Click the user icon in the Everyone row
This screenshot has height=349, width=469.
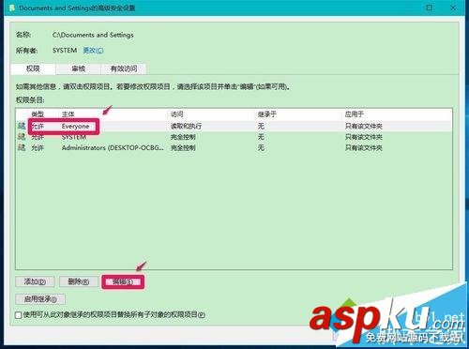22,126
